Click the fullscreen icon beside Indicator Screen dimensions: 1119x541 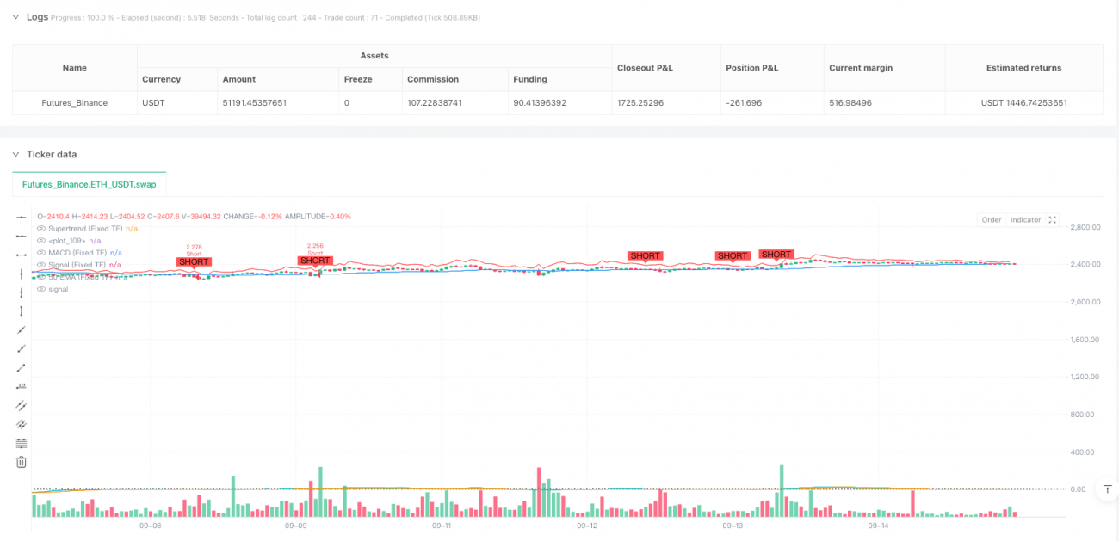[1052, 220]
